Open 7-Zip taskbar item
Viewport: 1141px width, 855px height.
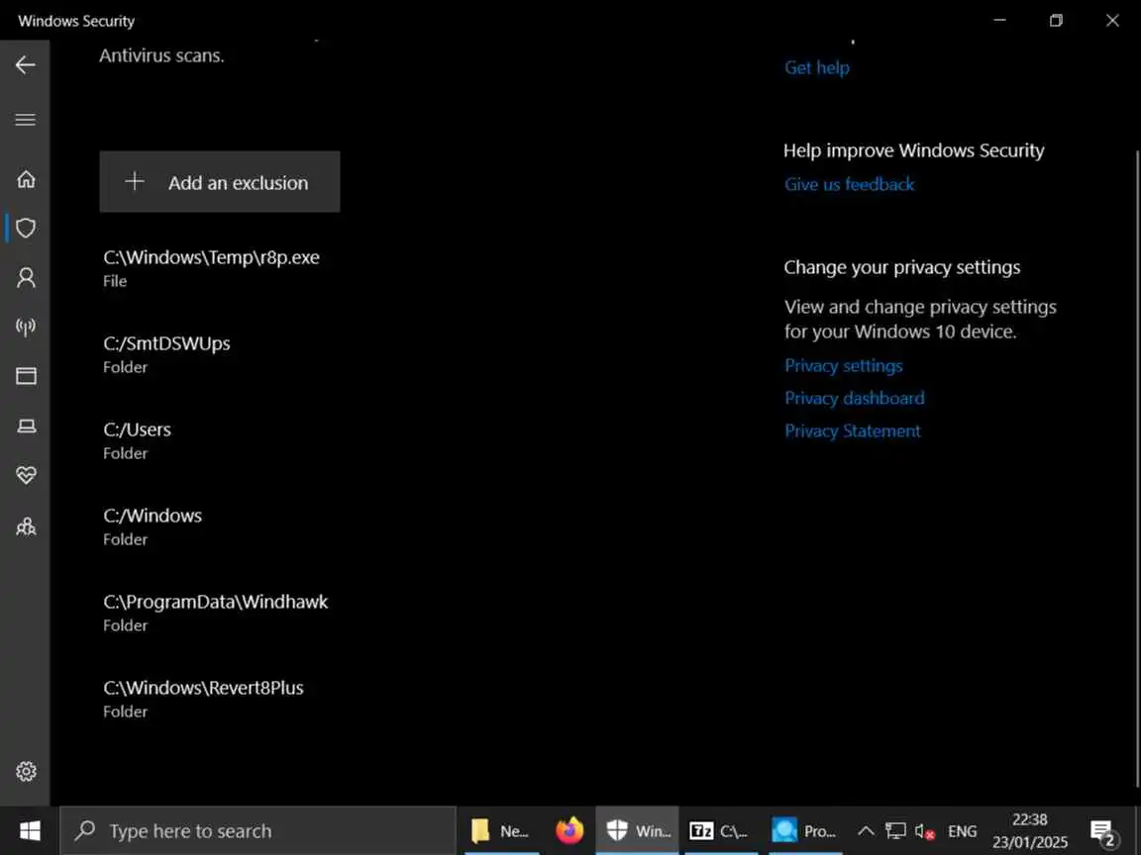coord(719,830)
